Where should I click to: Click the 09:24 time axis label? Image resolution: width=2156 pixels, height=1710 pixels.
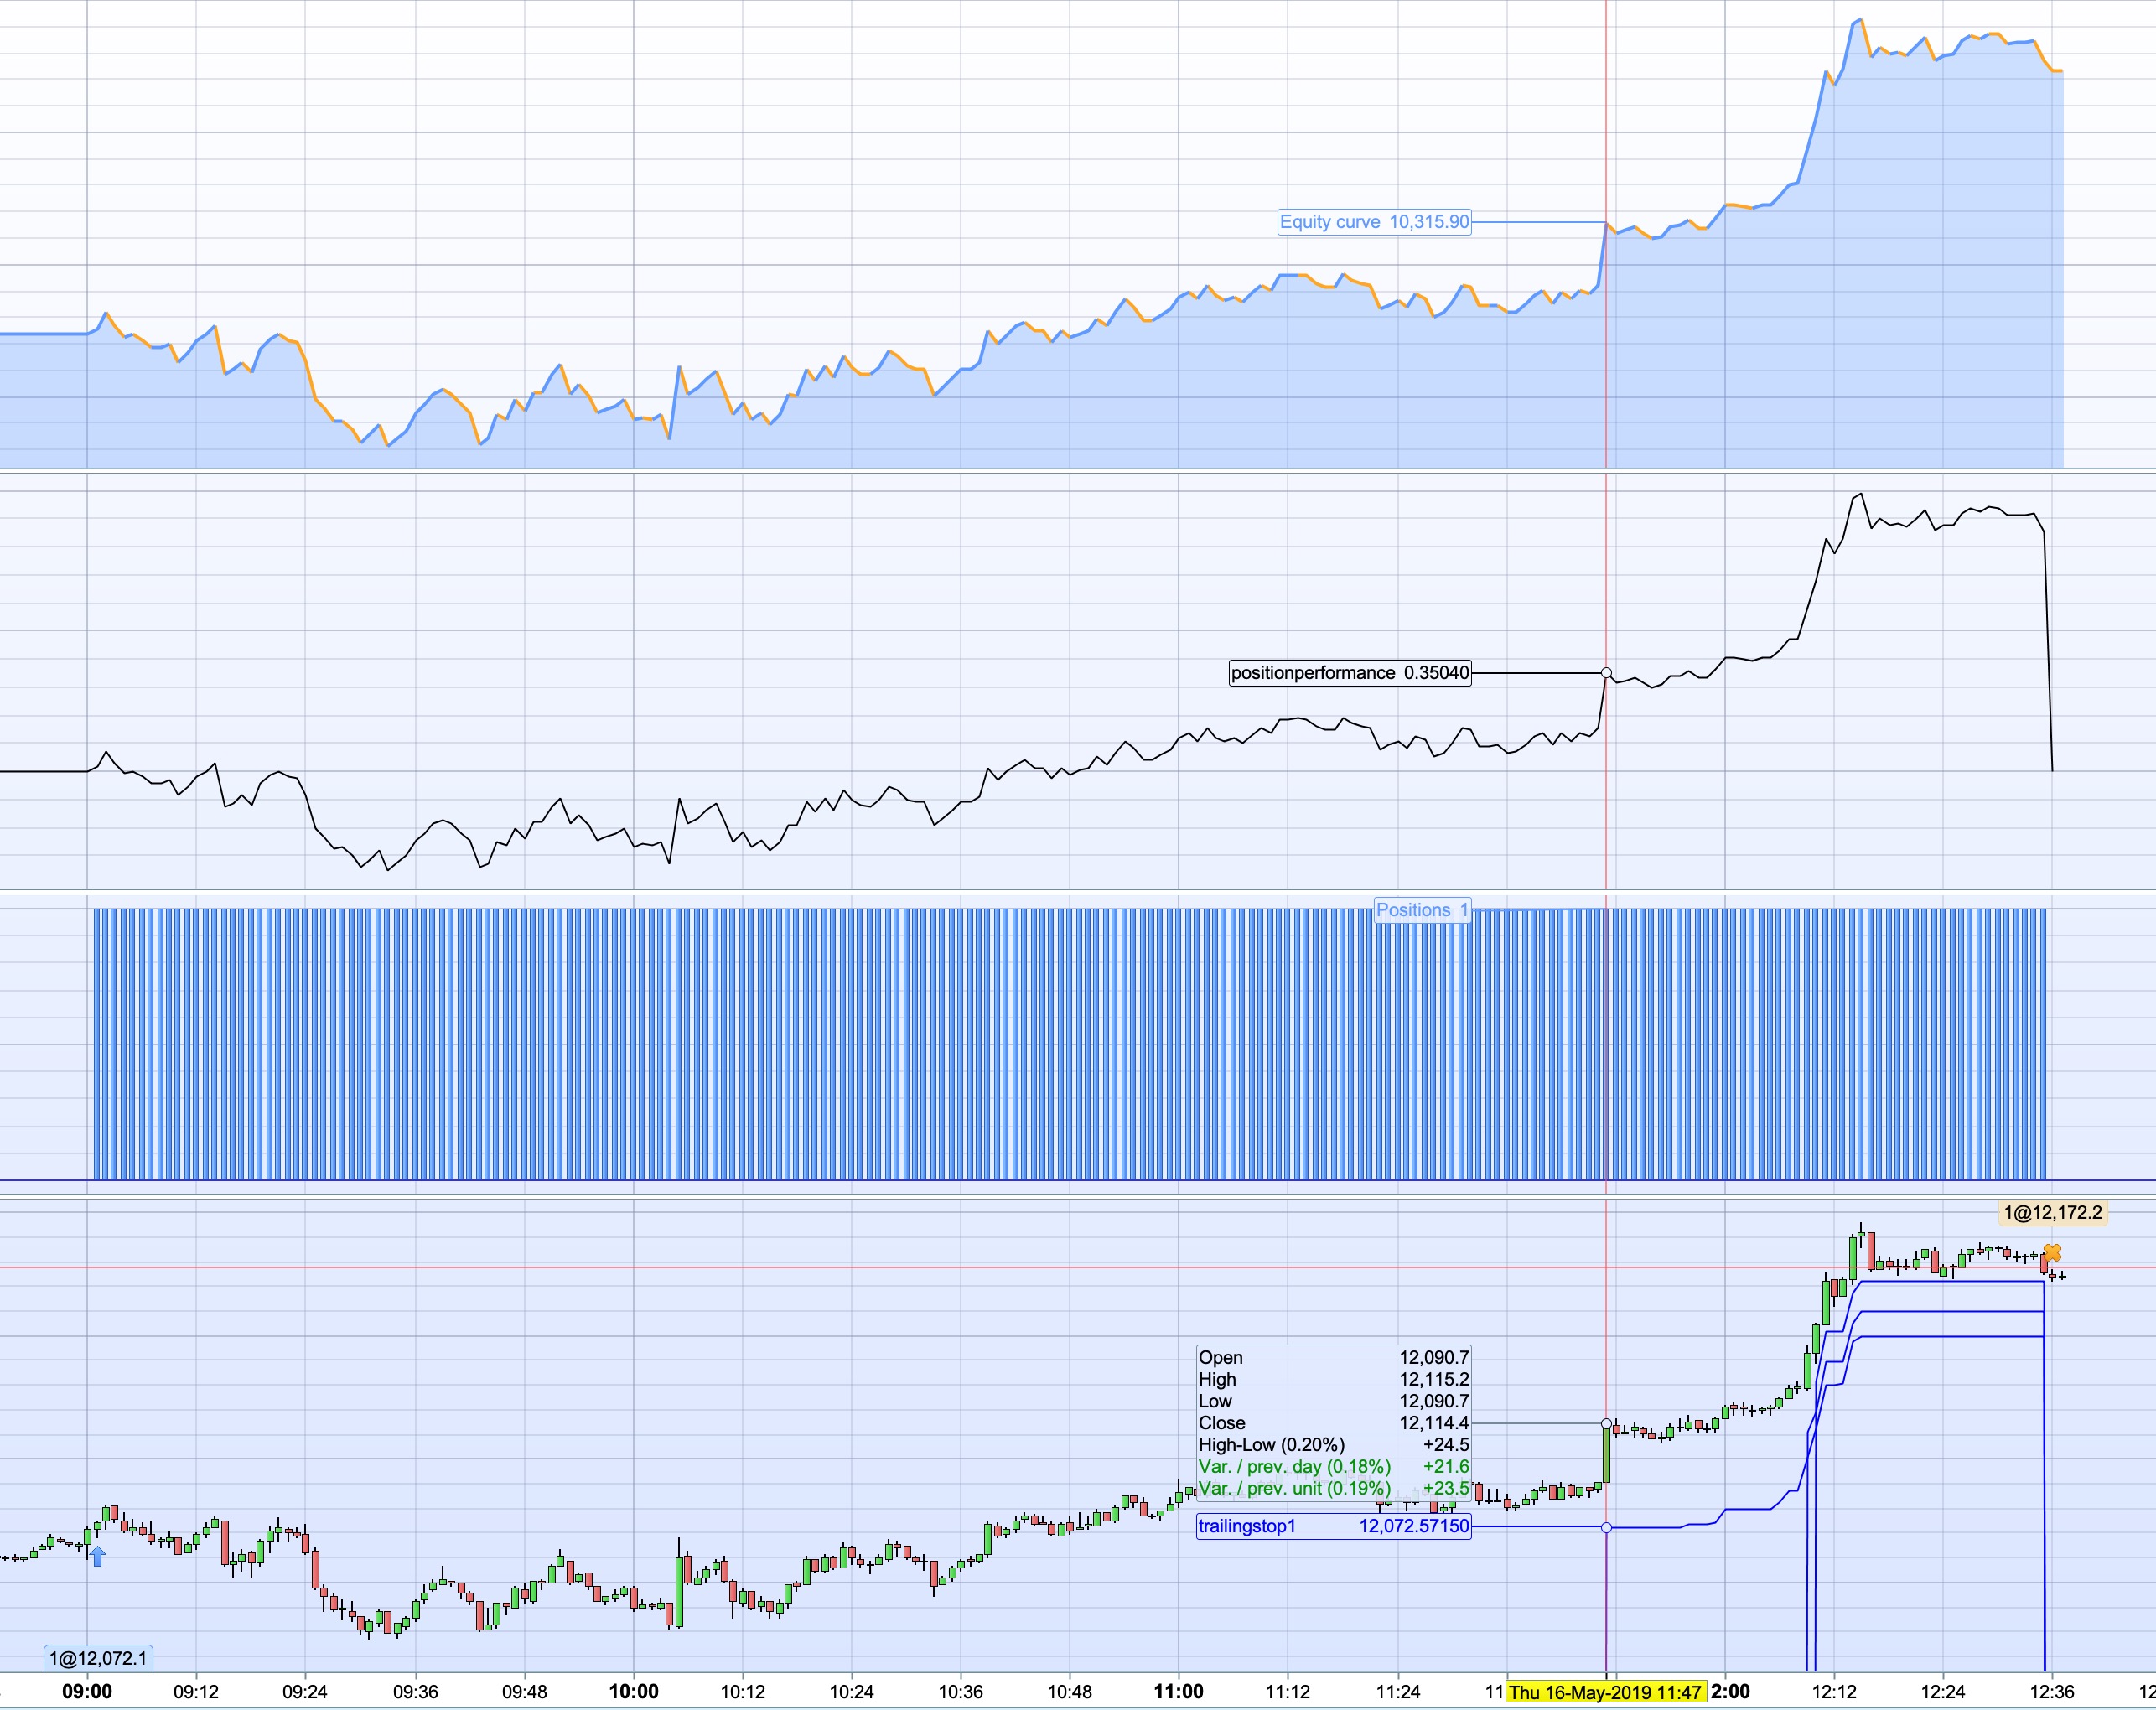305,1692
